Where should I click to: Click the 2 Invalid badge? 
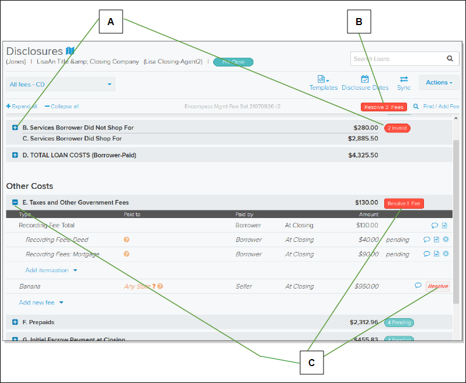point(397,128)
